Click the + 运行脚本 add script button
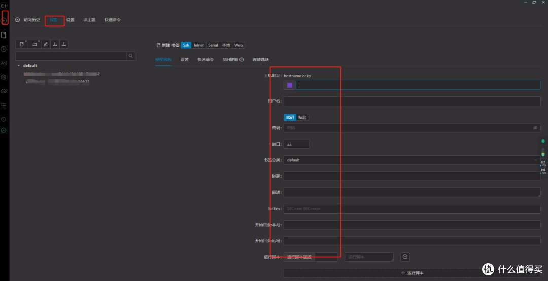Image resolution: width=548 pixels, height=281 pixels. pyautogui.click(x=412, y=273)
